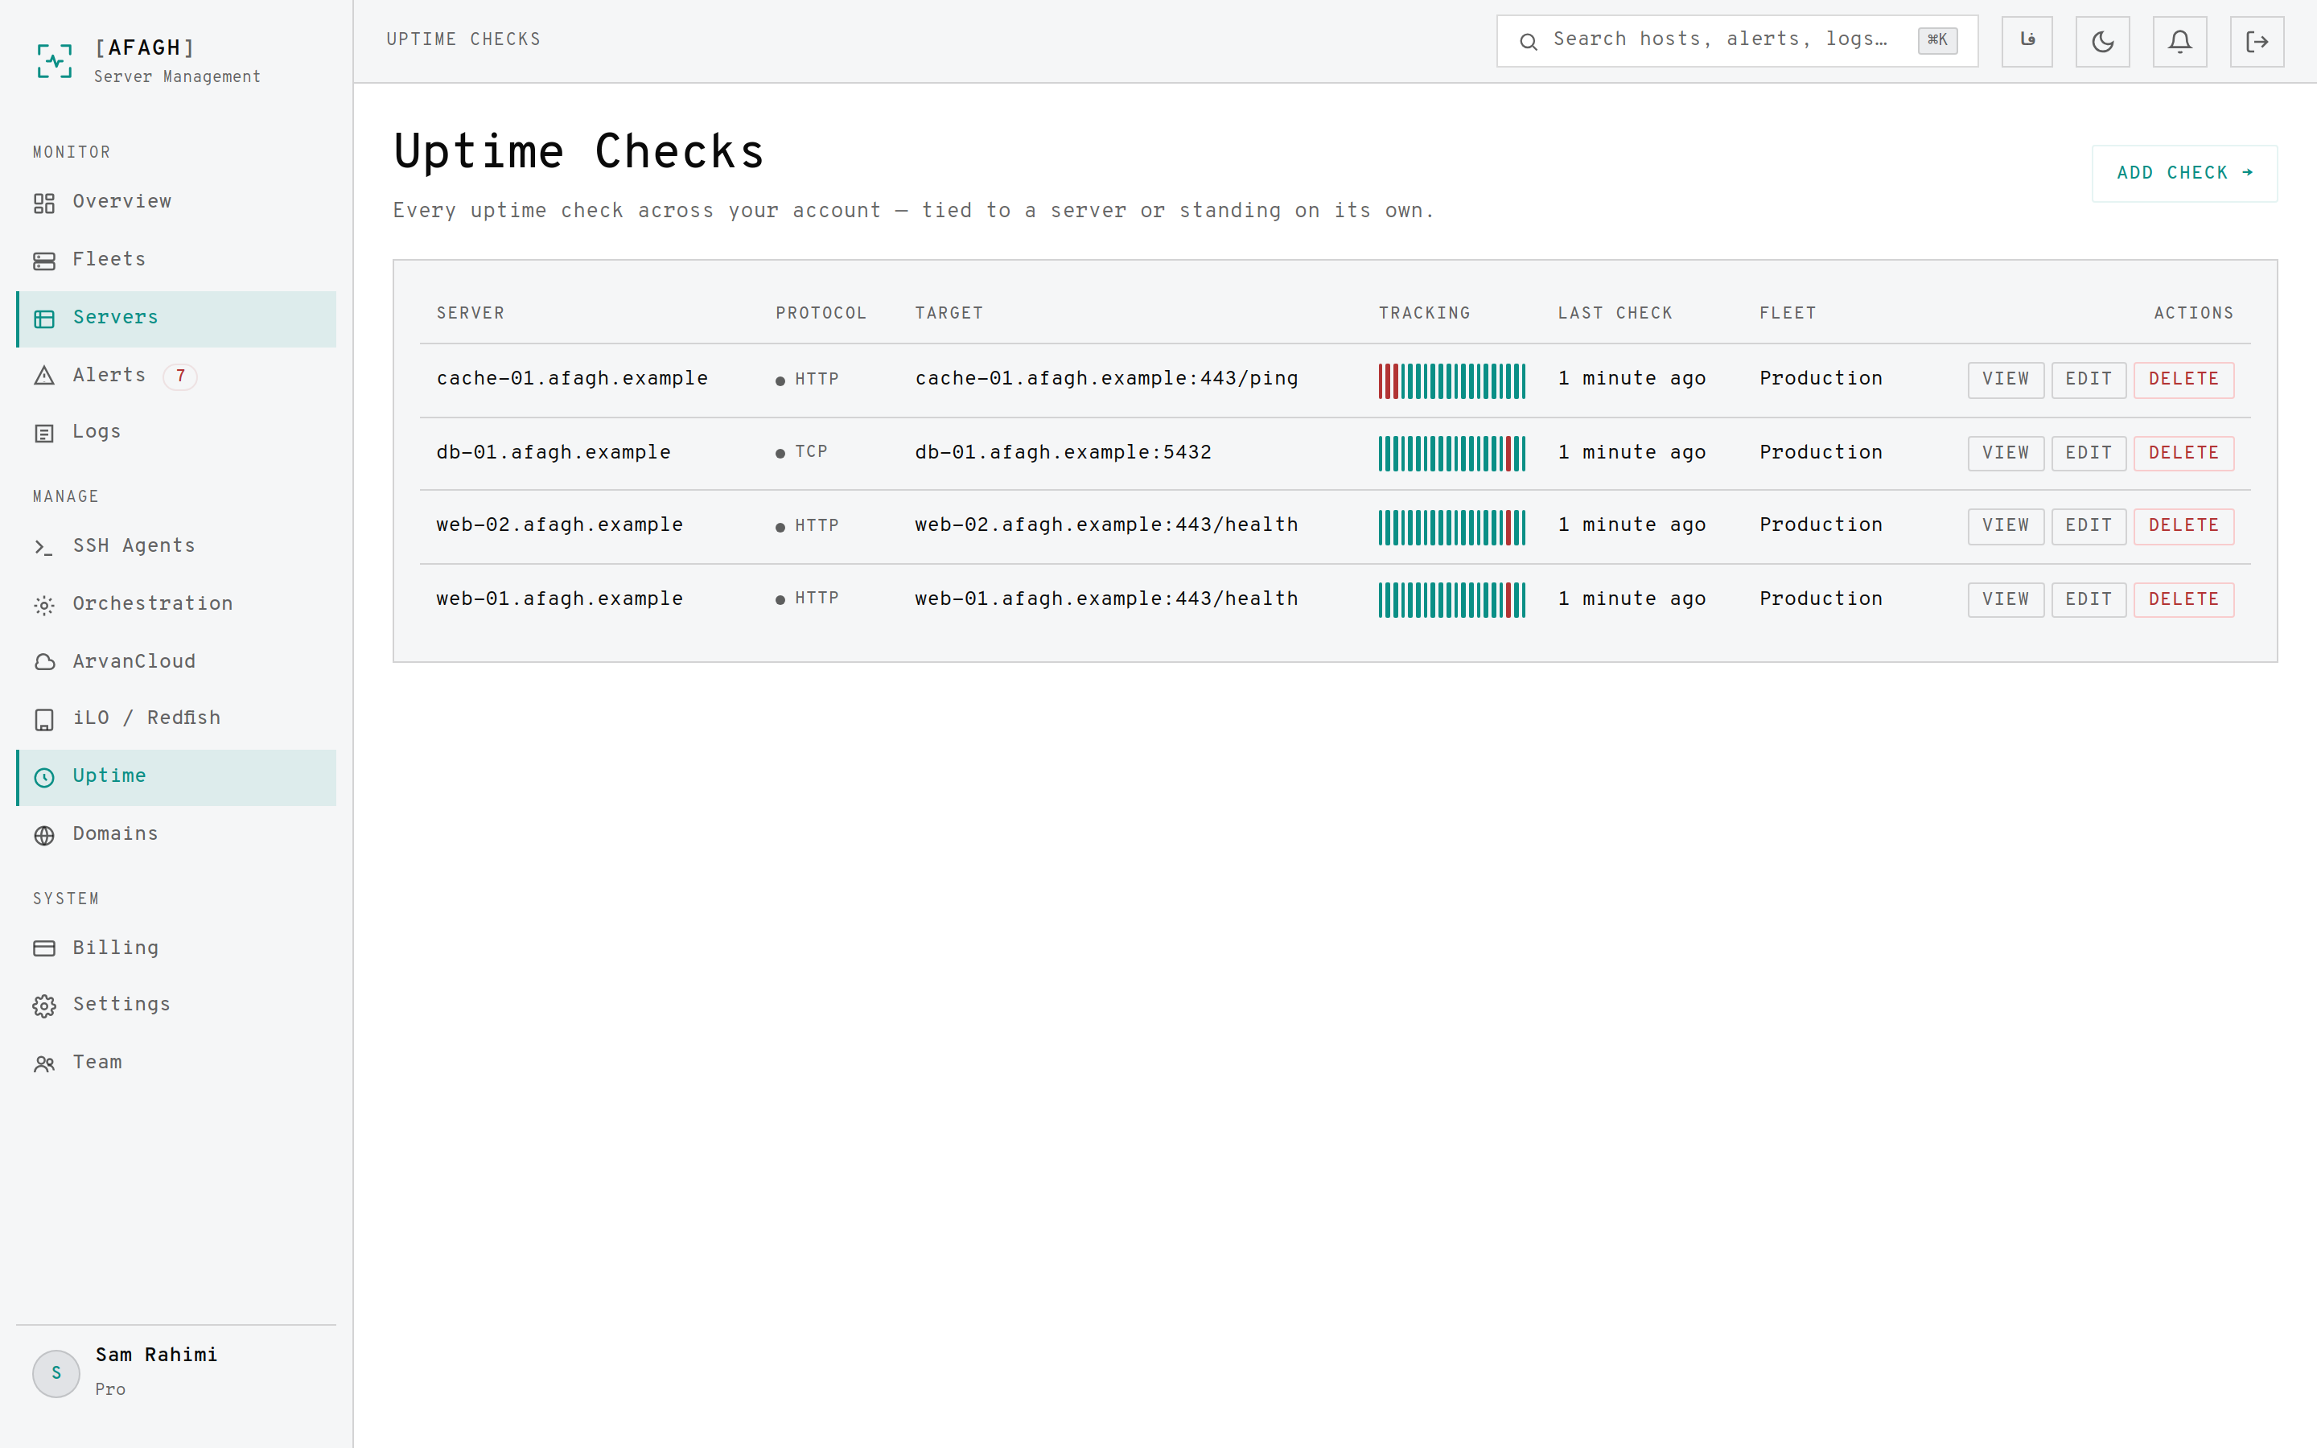Edit the db-01.afagh.example check

pos(2089,453)
